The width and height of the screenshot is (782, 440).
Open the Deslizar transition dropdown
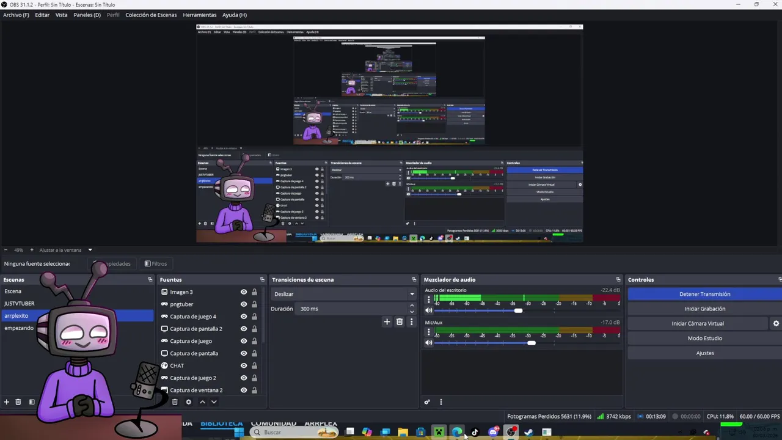344,294
